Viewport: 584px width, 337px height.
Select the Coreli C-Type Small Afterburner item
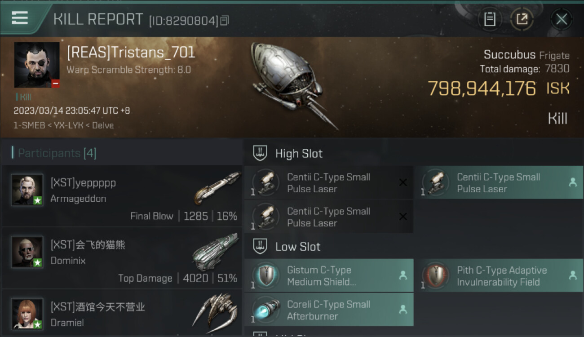[x=329, y=310]
